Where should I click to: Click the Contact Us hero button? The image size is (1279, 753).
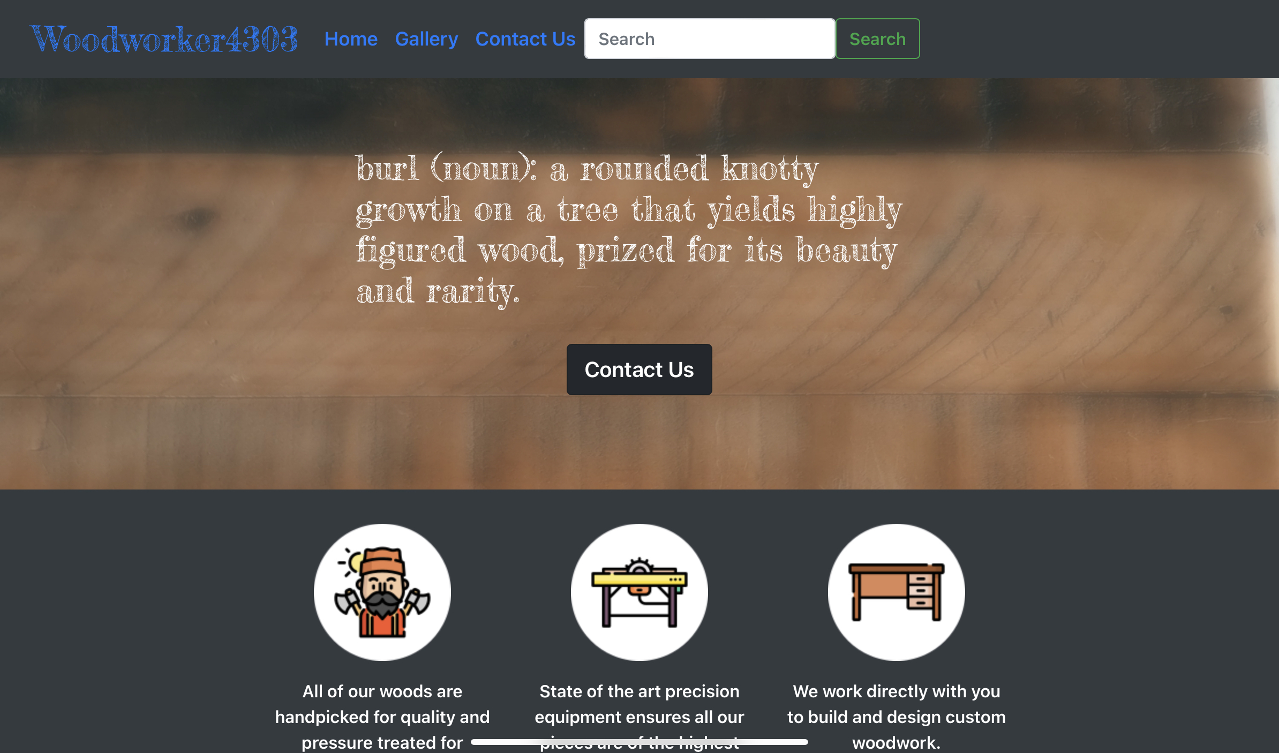pos(638,370)
